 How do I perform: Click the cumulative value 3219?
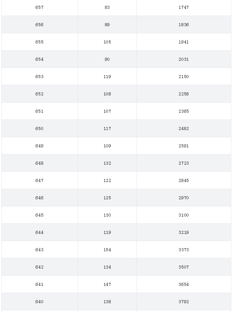coord(184,233)
